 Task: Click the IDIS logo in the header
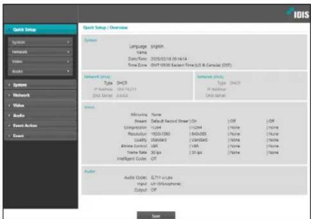pyautogui.click(x=298, y=13)
